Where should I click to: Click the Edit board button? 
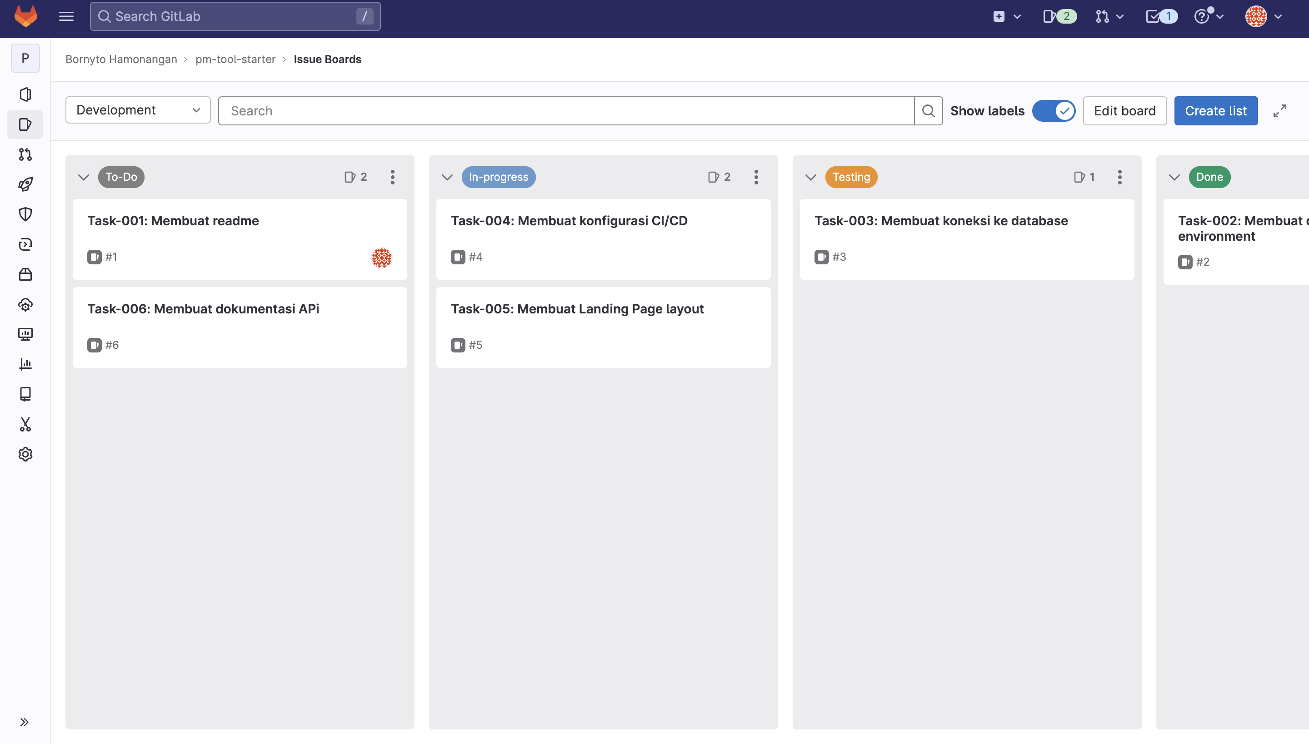1125,110
